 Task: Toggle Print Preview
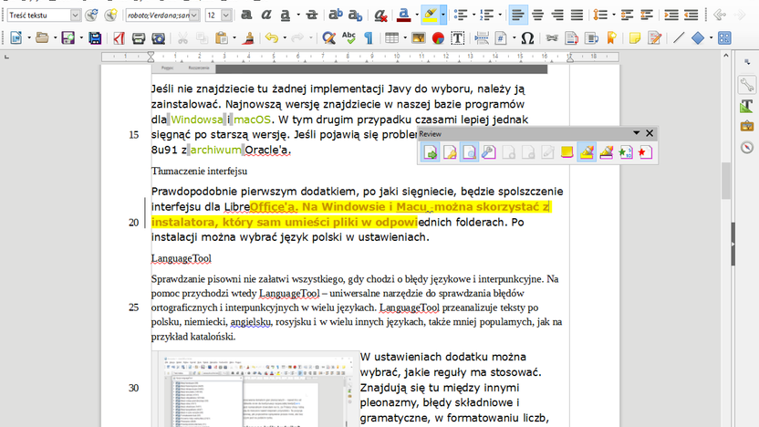point(159,37)
